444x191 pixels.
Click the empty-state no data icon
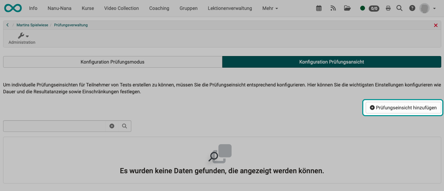pos(221,153)
